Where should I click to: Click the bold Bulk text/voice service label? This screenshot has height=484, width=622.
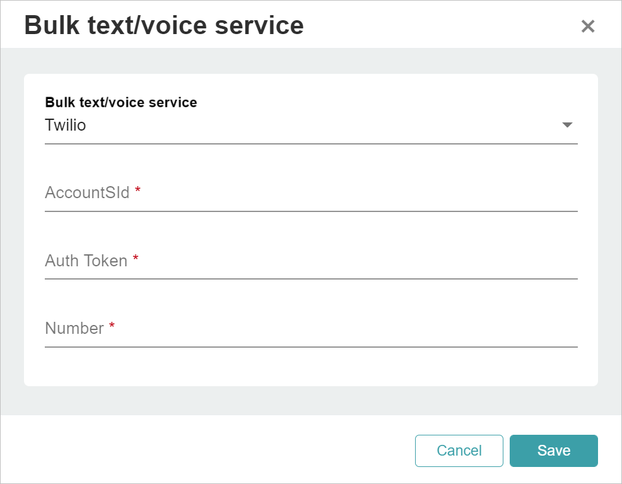121,102
